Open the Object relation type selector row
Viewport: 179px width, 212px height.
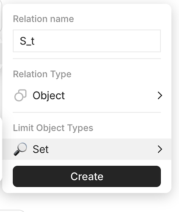pyautogui.click(x=87, y=95)
